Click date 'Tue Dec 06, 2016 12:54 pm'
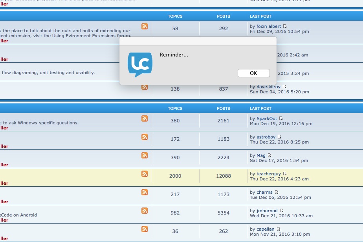Viewport: 363px width, 242px height. 280,197
